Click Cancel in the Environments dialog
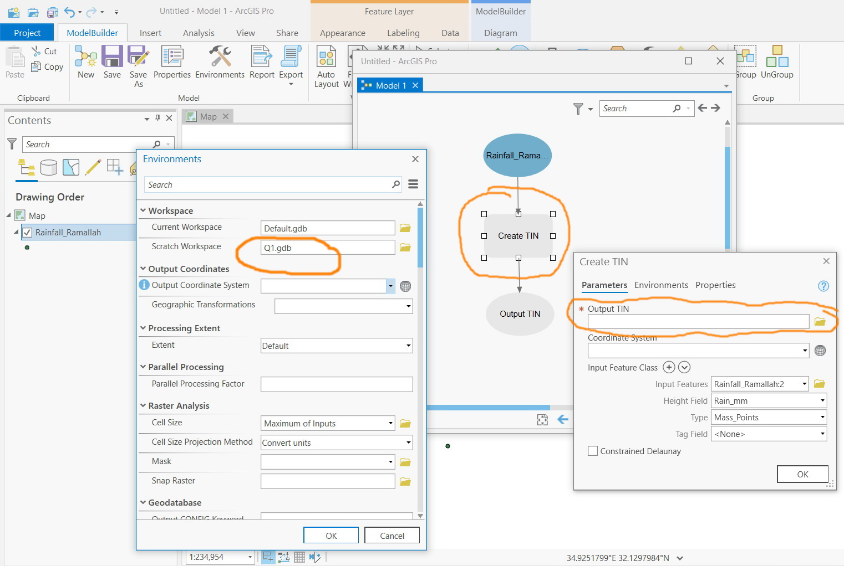Screen dimensions: 844x566 (392, 536)
